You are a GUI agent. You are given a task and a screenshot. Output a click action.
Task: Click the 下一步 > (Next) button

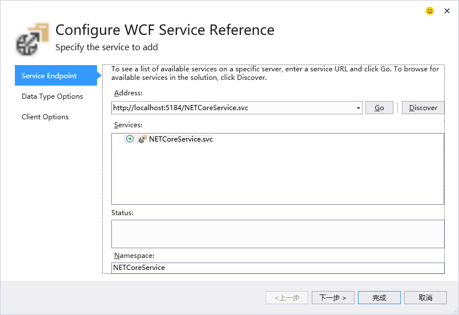[333, 297]
